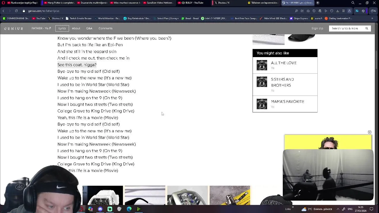The height and width of the screenshot is (213, 379).
Task: Click the Sign Up link
Action: [x=317, y=28]
